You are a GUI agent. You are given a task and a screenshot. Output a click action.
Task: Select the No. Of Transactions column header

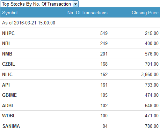[87, 13]
